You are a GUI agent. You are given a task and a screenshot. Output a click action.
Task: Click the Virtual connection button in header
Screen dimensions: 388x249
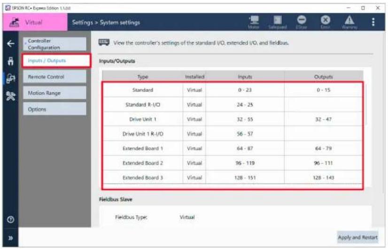[x=35, y=22]
